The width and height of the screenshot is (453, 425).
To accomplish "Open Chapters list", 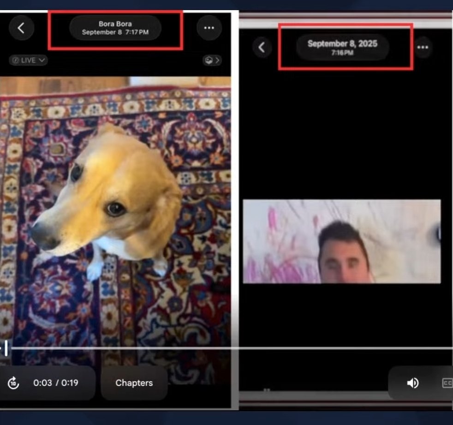I will tap(134, 383).
